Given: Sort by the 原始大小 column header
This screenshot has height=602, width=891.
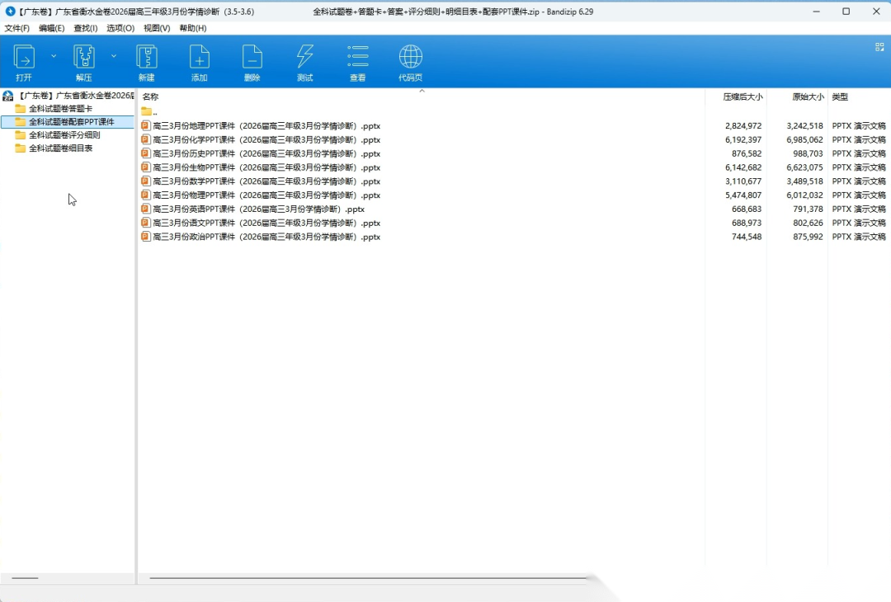Looking at the screenshot, I should [x=808, y=96].
